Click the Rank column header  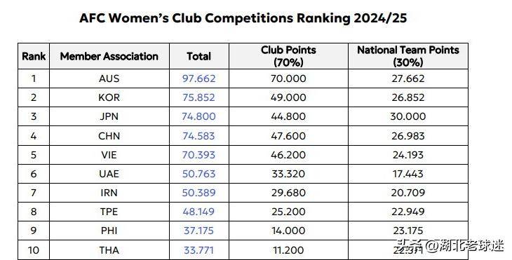point(34,56)
